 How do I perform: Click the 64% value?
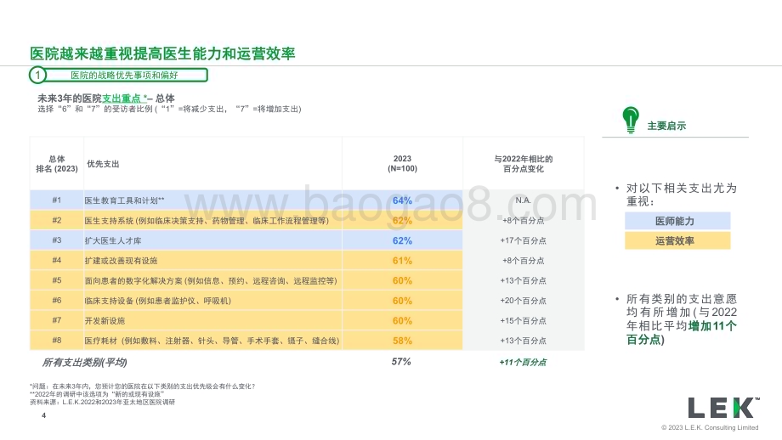[402, 200]
